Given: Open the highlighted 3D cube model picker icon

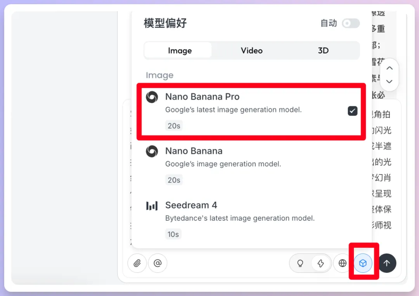Looking at the screenshot, I should pos(363,263).
